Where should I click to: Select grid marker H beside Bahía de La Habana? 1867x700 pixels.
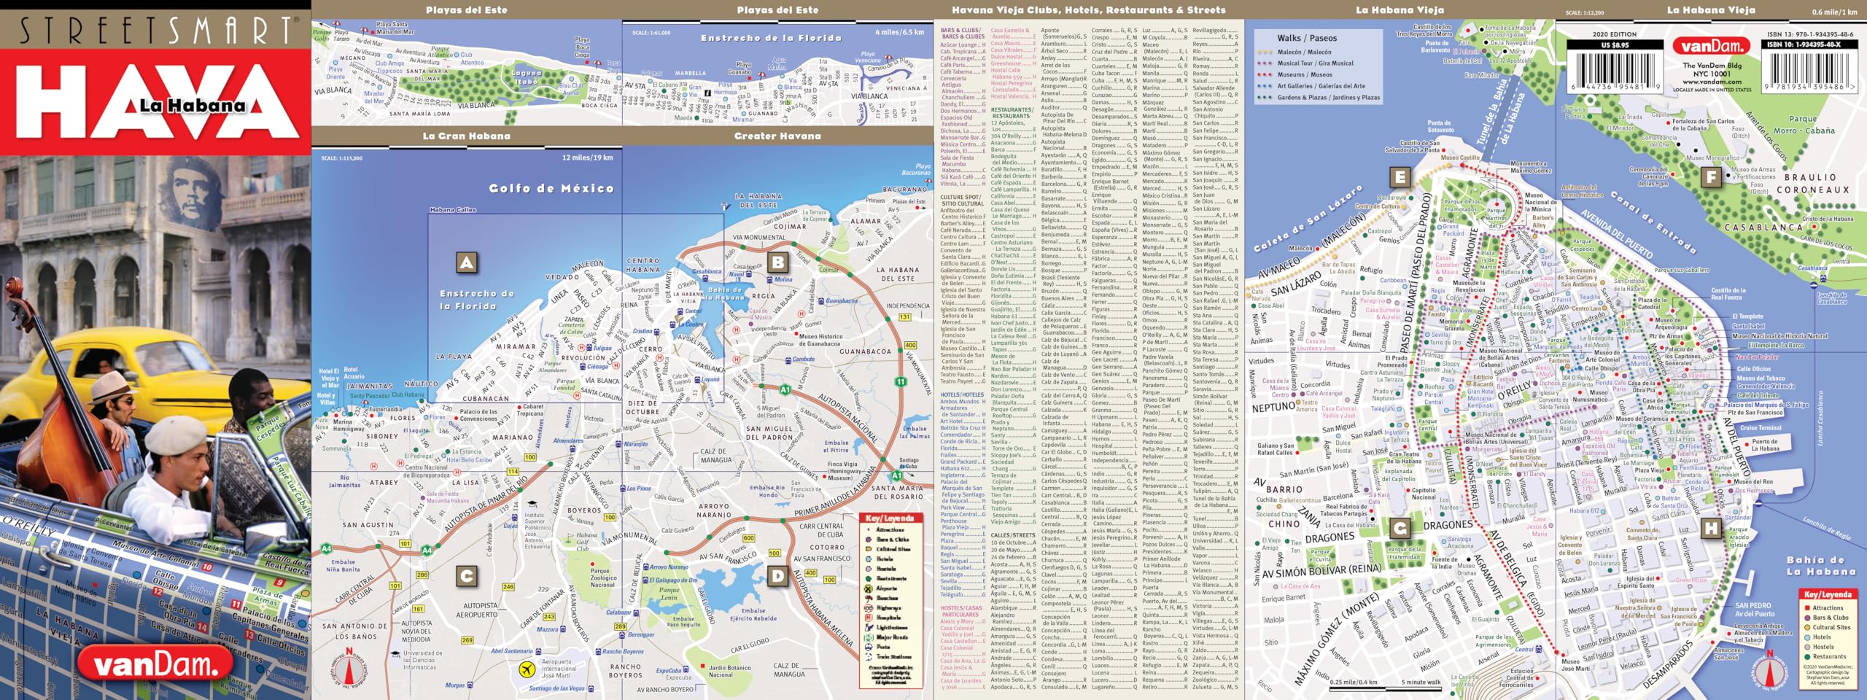1711,528
